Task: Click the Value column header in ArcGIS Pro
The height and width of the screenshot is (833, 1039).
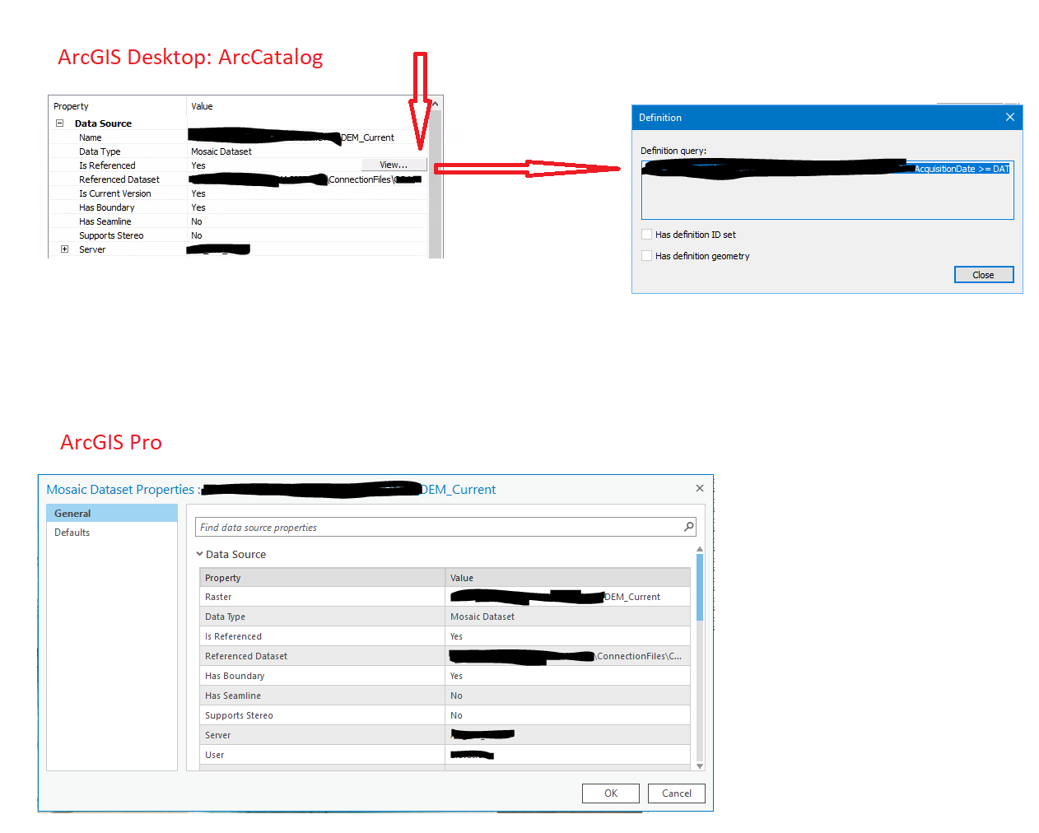Action: pyautogui.click(x=567, y=578)
